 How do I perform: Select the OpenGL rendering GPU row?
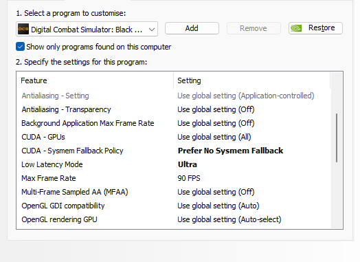point(174,219)
